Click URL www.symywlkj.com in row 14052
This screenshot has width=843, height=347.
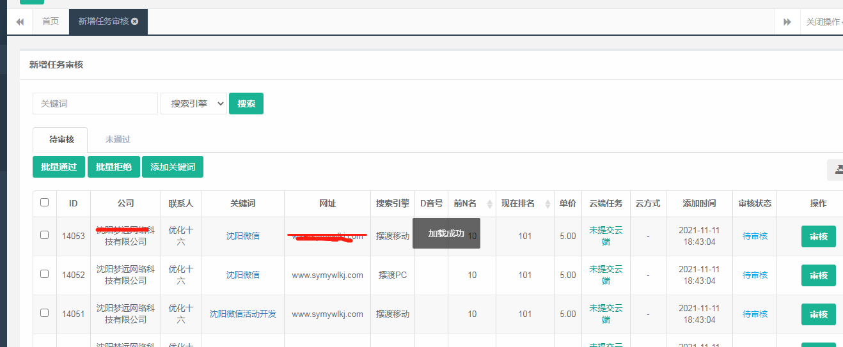pos(327,275)
